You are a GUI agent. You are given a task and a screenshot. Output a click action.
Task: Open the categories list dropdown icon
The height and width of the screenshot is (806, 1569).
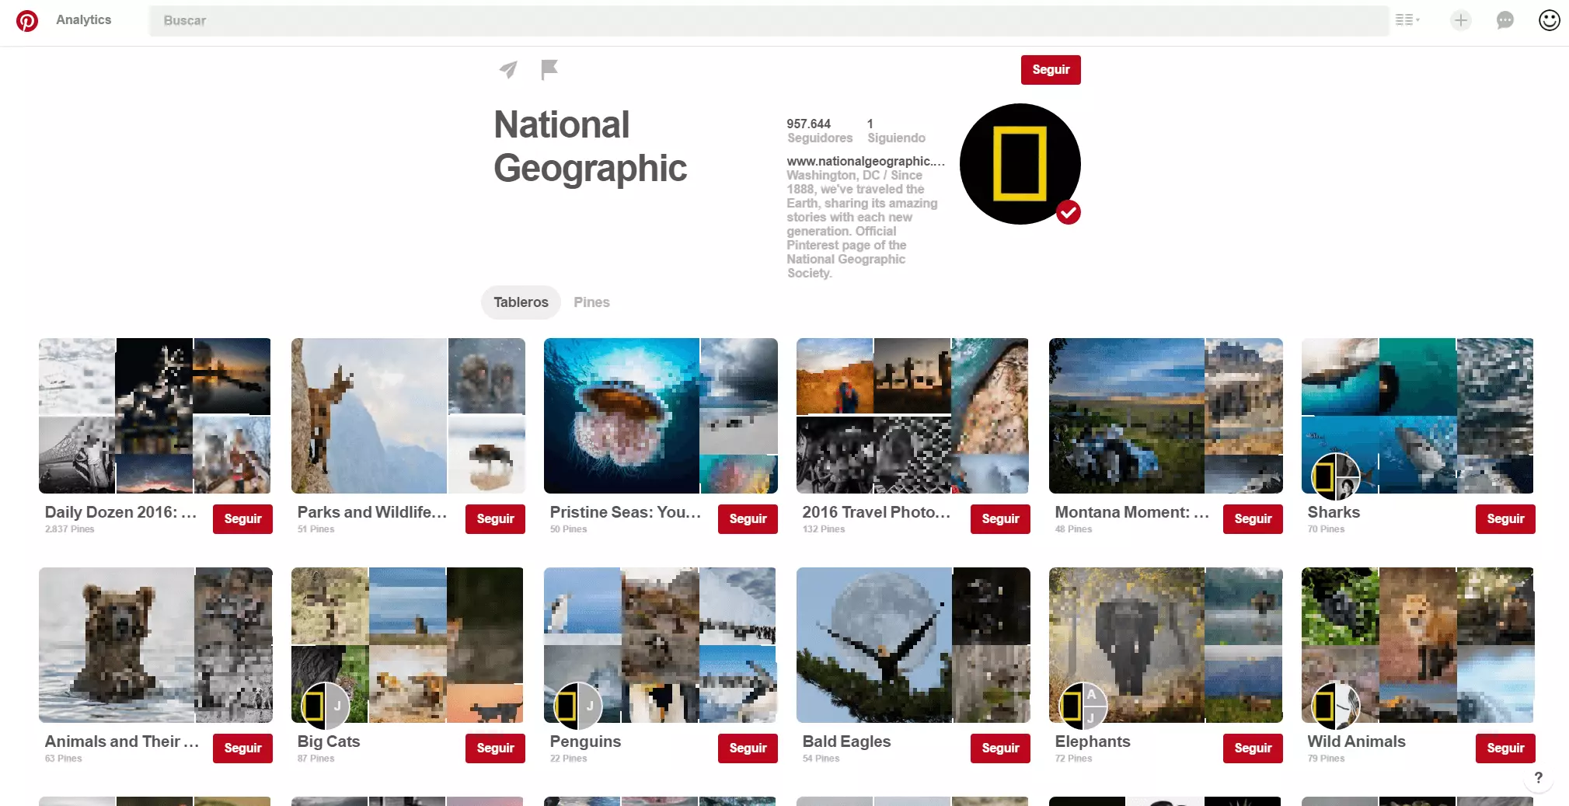pyautogui.click(x=1407, y=20)
